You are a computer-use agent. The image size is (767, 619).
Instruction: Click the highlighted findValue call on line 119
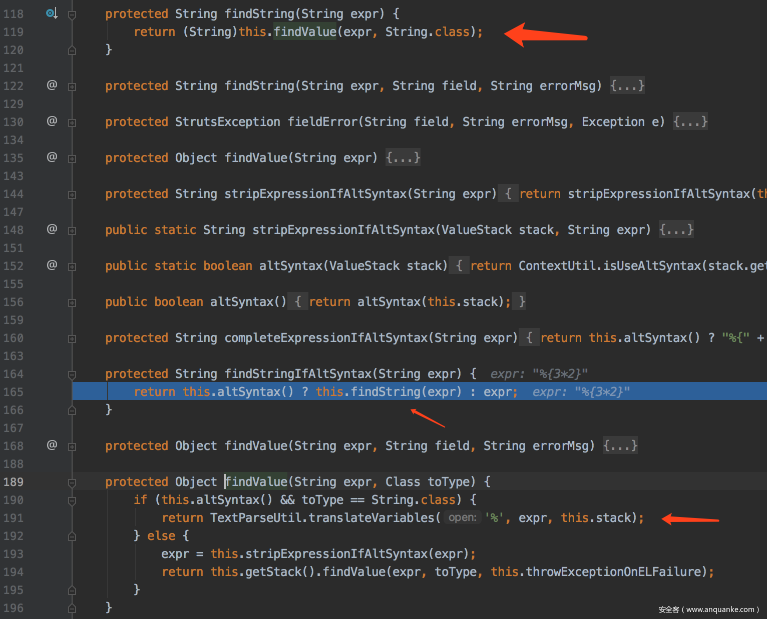point(305,32)
